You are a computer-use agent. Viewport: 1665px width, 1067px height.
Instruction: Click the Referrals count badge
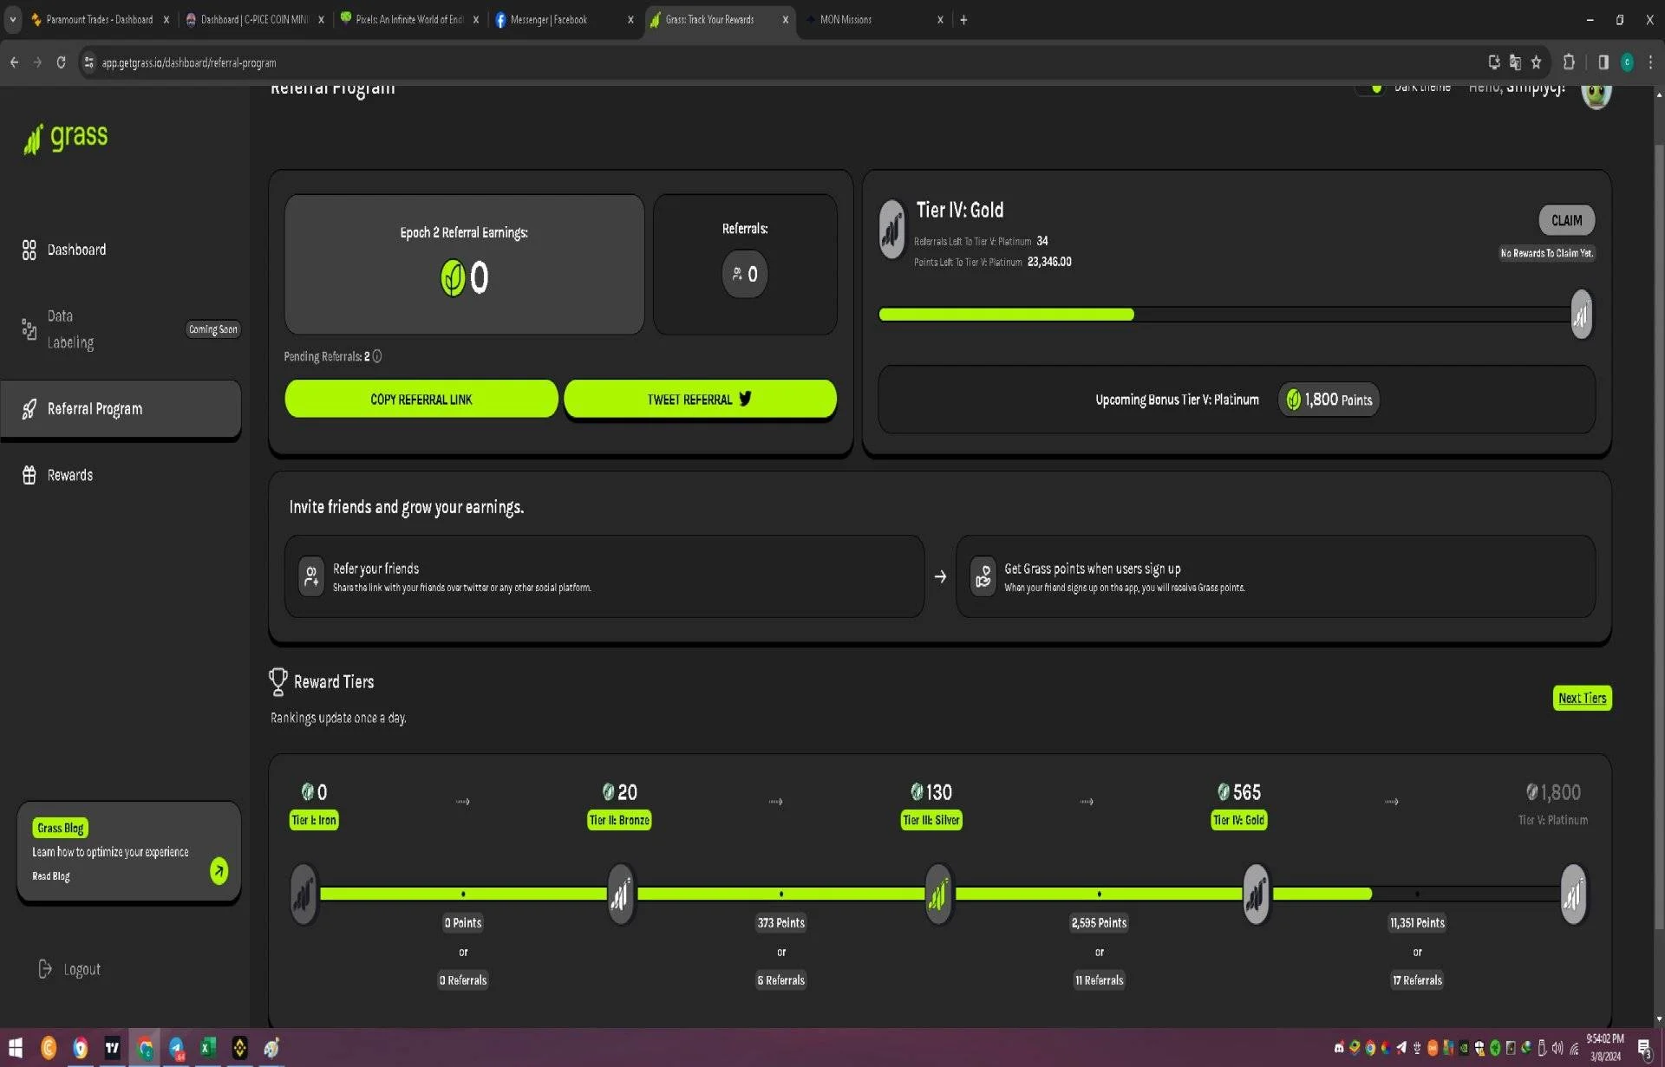[745, 275]
